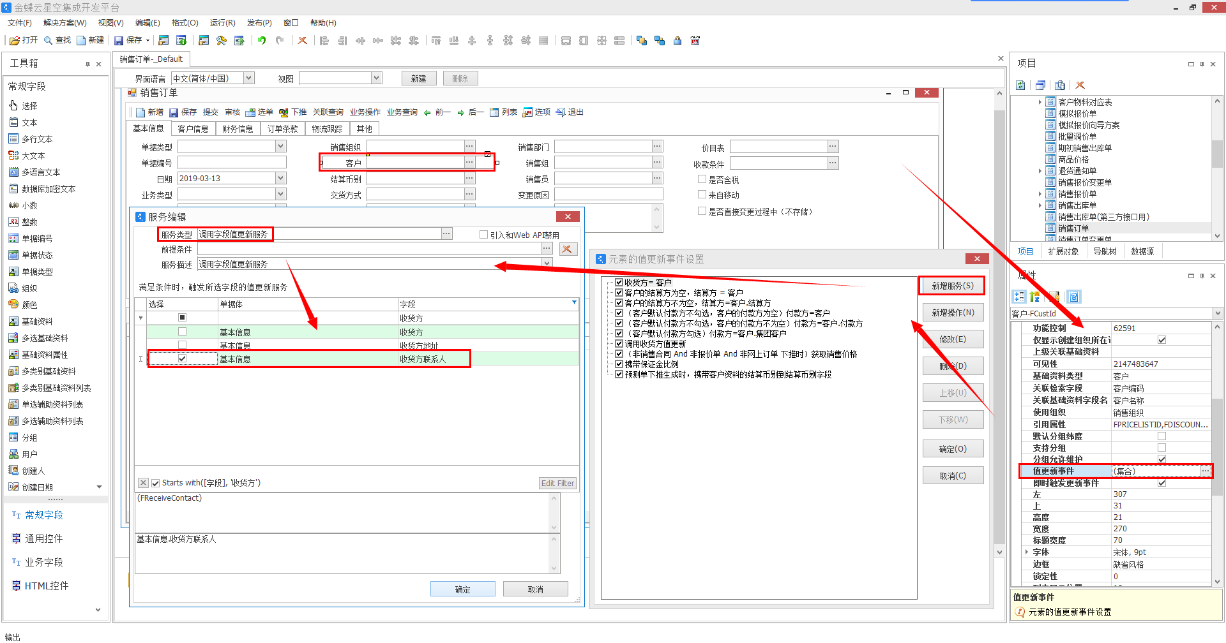This screenshot has height=643, width=1226.
Task: Click the 打开 (Open) toolbar icon
Action: coord(15,40)
